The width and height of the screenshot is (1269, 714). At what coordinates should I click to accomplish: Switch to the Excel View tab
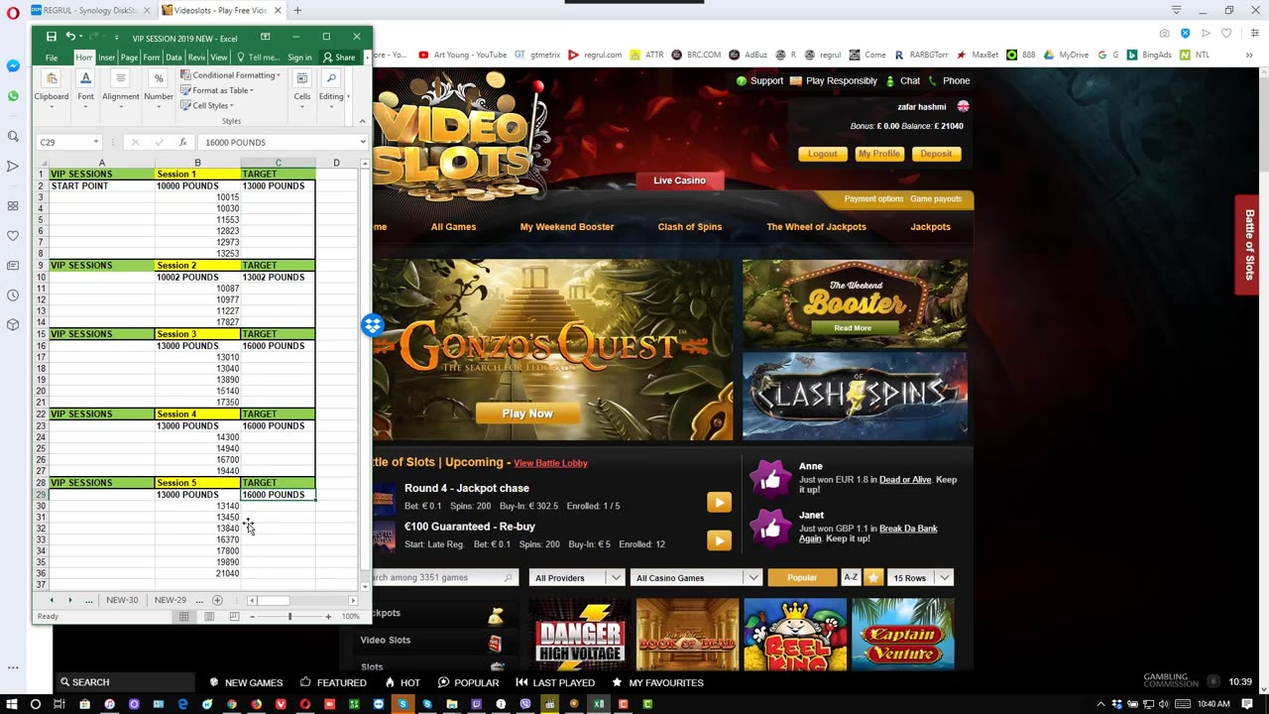point(218,58)
